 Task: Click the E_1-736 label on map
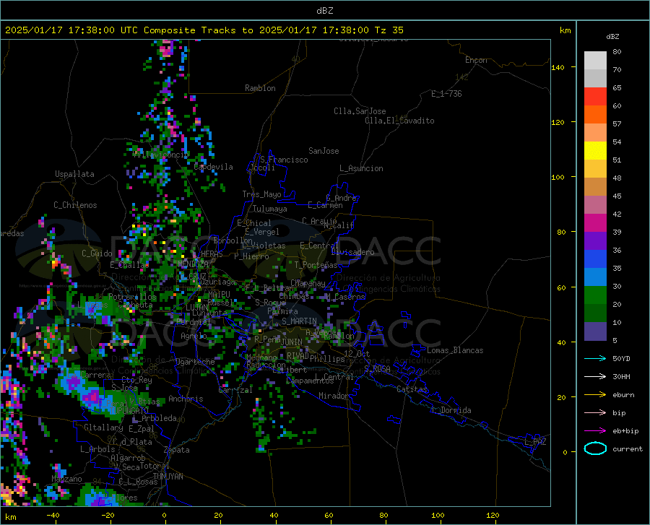pos(446,94)
